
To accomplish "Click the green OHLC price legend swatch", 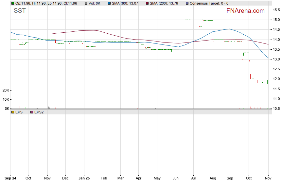I will (x=12, y=3).
